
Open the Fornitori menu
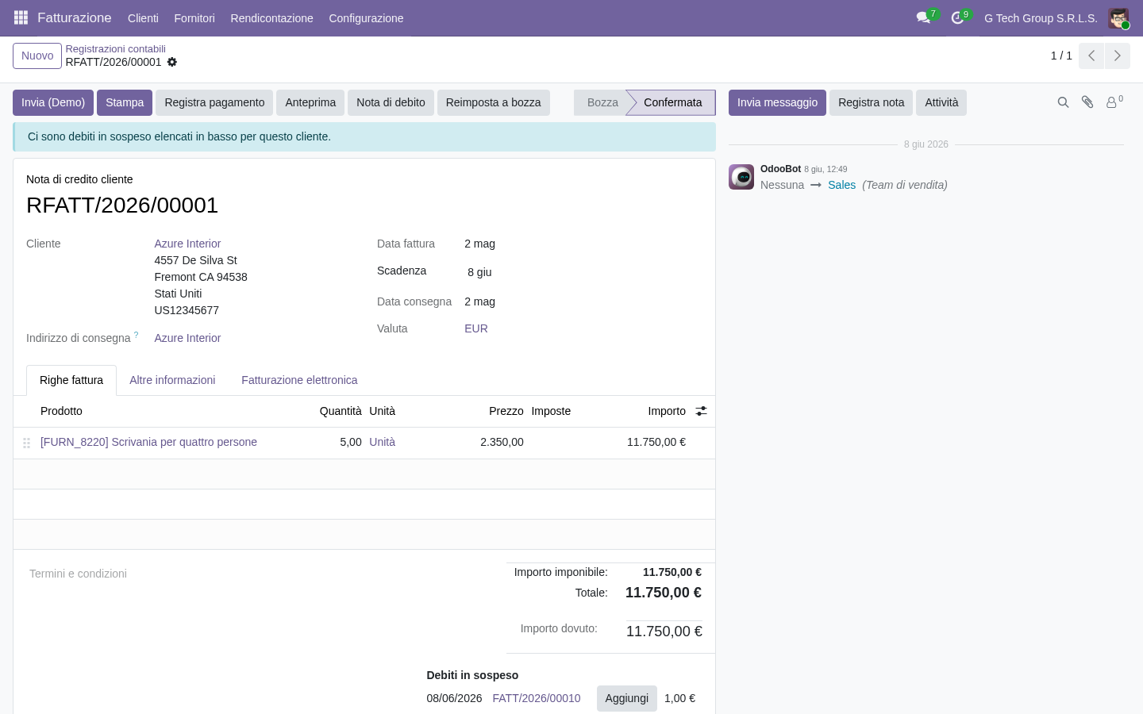(194, 18)
